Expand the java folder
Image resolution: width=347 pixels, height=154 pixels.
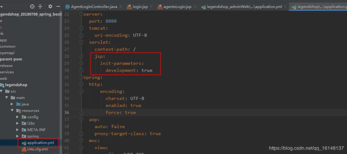(x=12, y=104)
